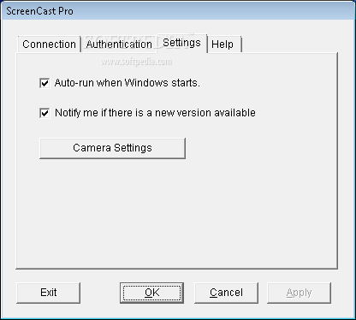Switch to the Connection tab

[49, 44]
